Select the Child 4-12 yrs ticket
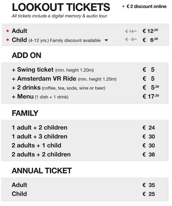Image resolution: width=172 pixels, height=206 pixels. 85,40
